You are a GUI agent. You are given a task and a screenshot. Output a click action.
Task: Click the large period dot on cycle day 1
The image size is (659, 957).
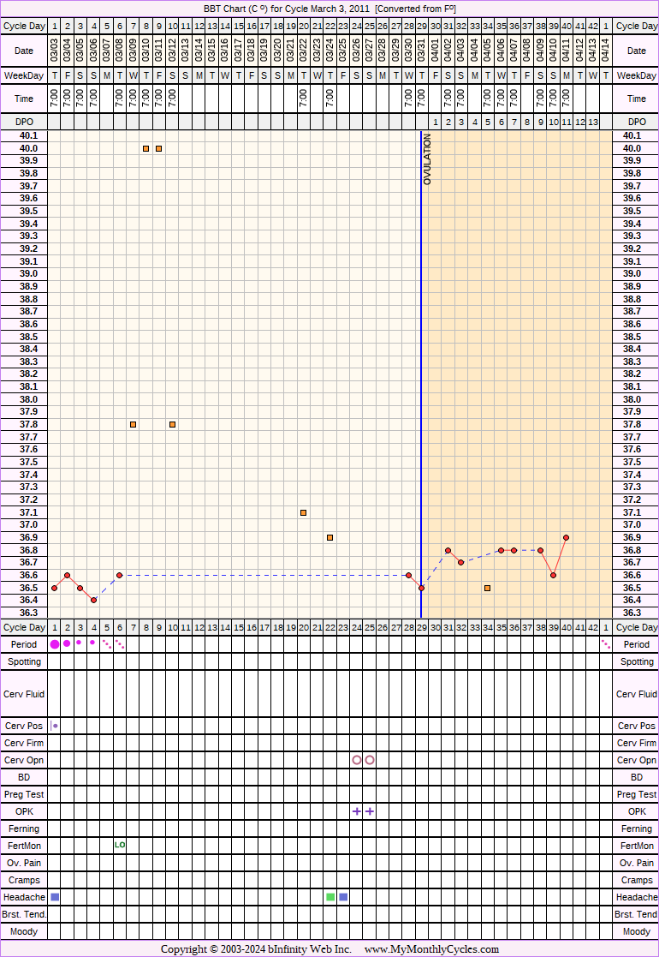[x=55, y=643]
